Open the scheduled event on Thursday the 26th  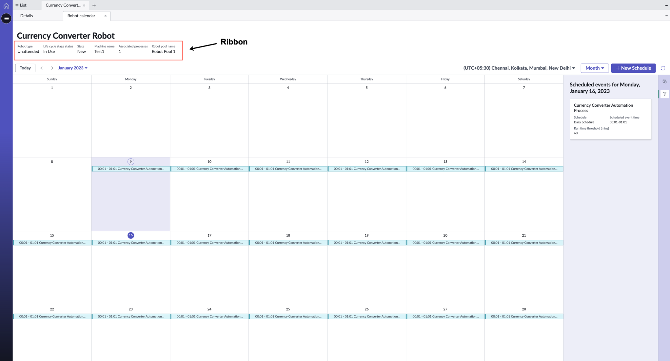(367, 316)
